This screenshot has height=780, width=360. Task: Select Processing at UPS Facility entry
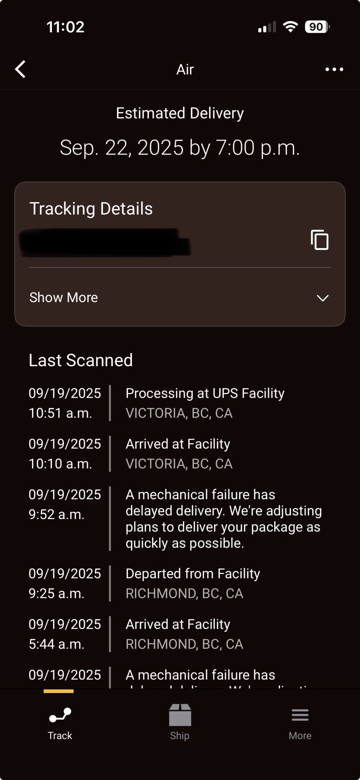point(180,403)
